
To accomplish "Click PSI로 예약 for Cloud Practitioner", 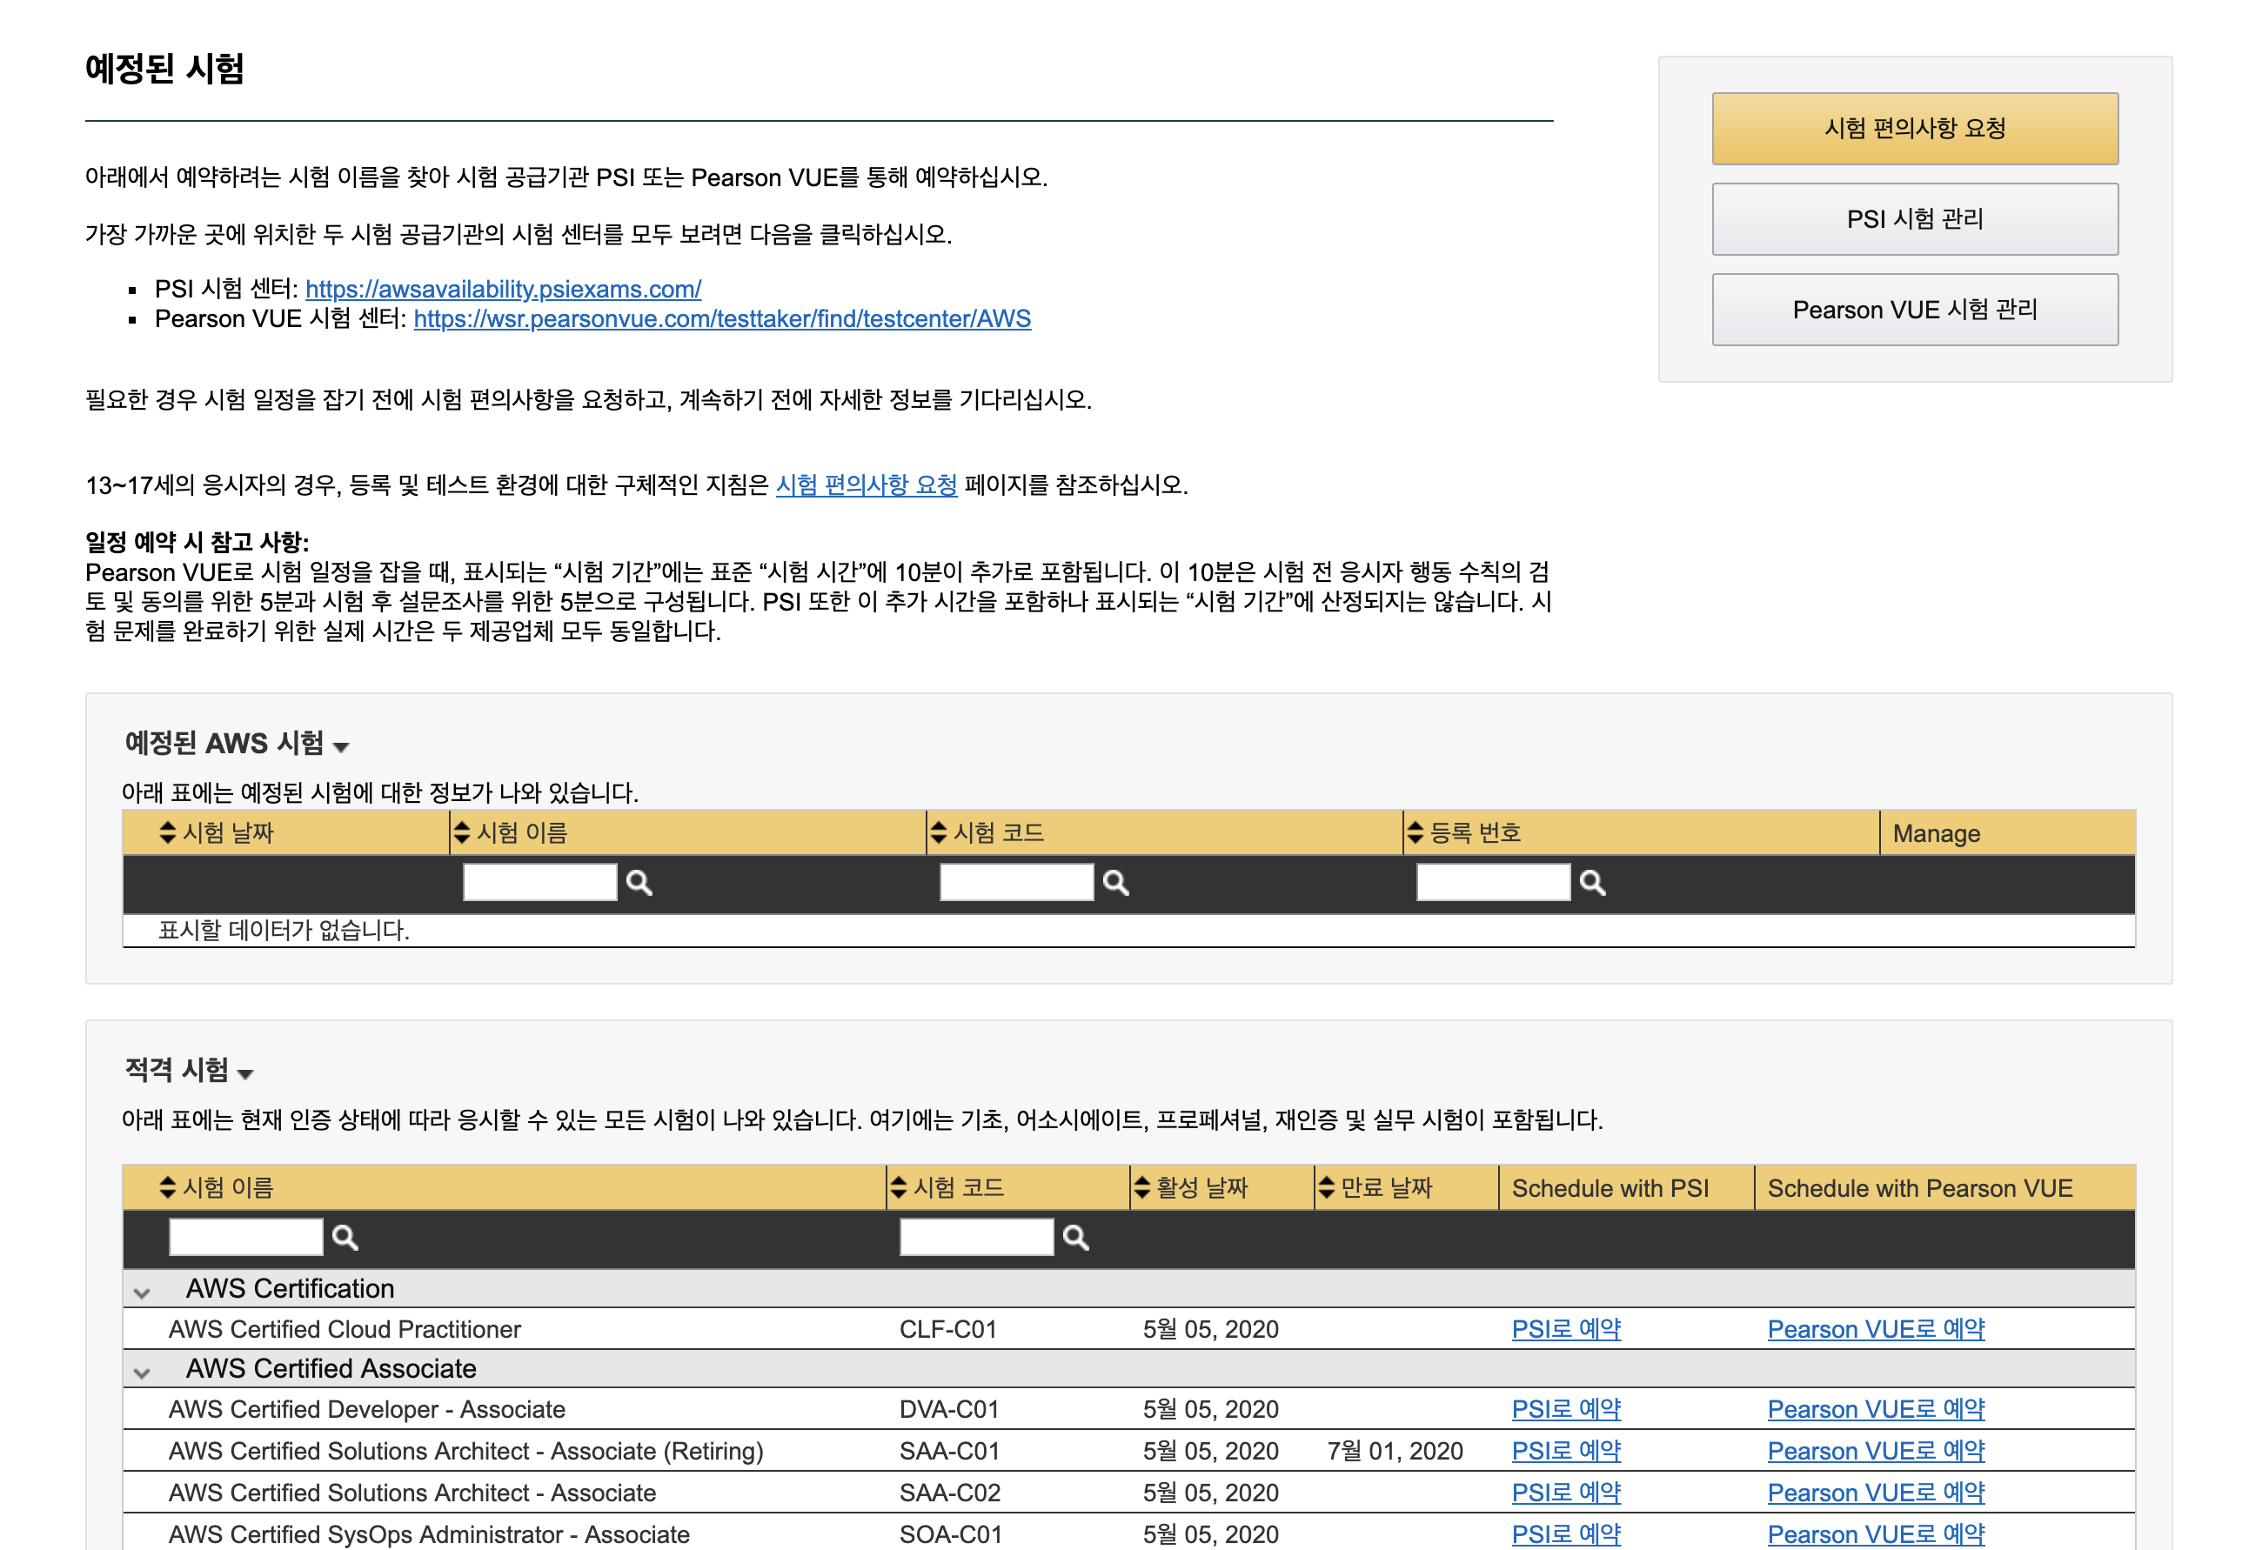I will click(1565, 1329).
